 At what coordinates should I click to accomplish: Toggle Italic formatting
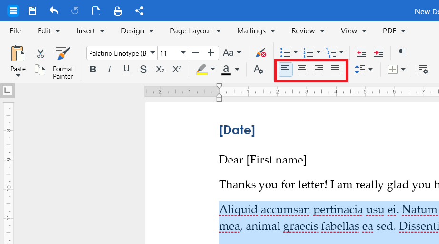coord(110,69)
